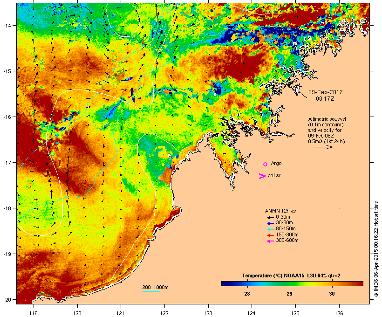Click the magenta drifter arrowhead symbol

pyautogui.click(x=262, y=176)
